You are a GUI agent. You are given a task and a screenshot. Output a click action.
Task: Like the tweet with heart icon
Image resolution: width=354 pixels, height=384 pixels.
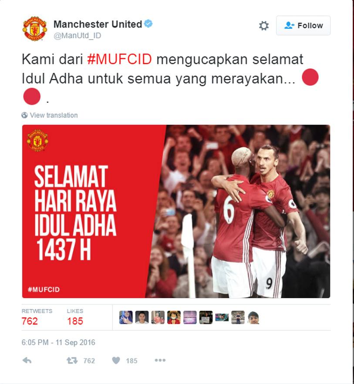pos(116,360)
